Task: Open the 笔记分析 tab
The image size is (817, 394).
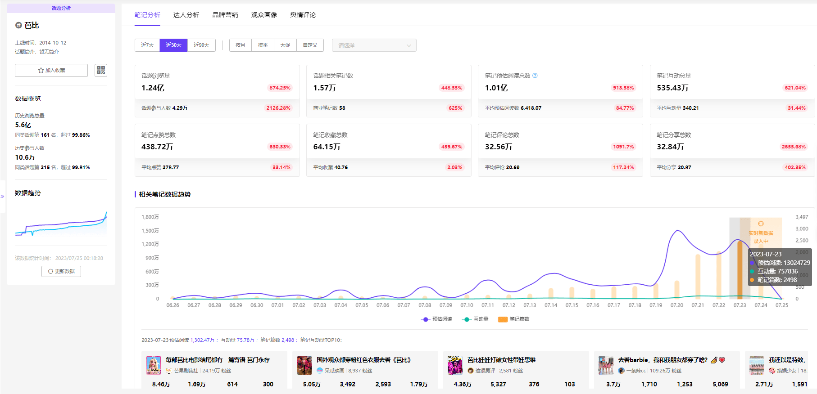Action: [147, 15]
